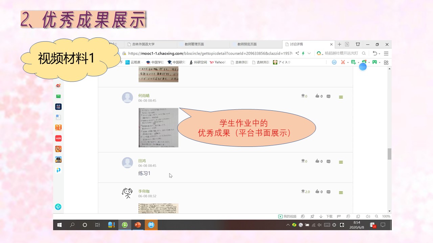Click the URL address bar
The image size is (433, 243).
click(210, 53)
